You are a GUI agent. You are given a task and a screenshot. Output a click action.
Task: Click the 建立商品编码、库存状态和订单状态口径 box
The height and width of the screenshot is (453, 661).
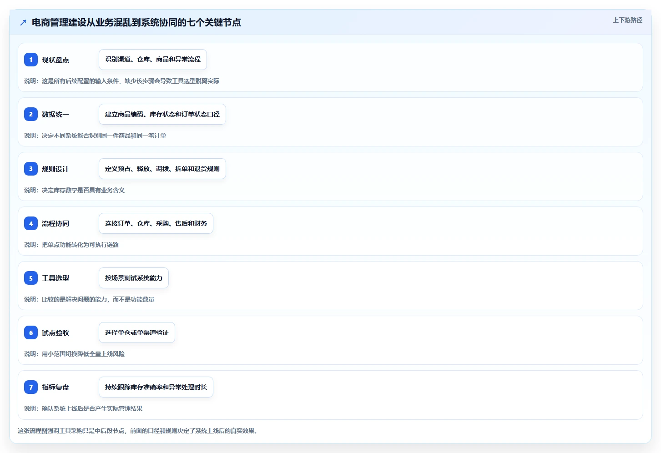click(x=162, y=114)
